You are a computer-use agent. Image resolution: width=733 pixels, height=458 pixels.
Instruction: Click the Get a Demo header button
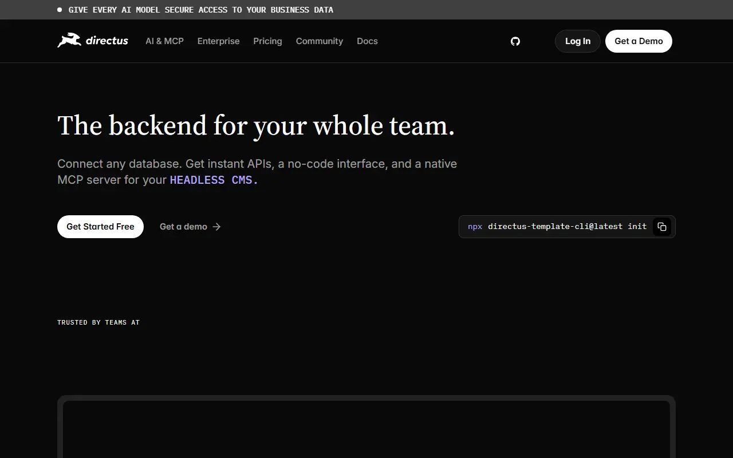(x=639, y=41)
